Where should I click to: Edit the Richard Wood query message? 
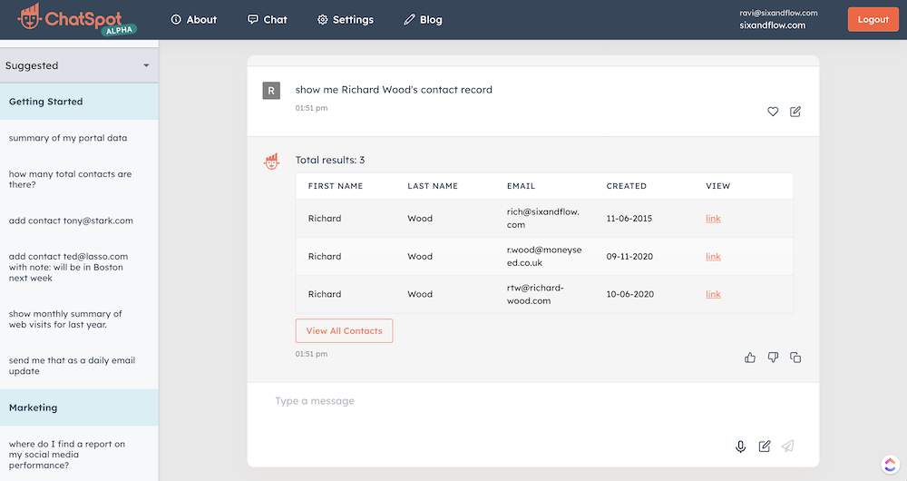tap(795, 112)
